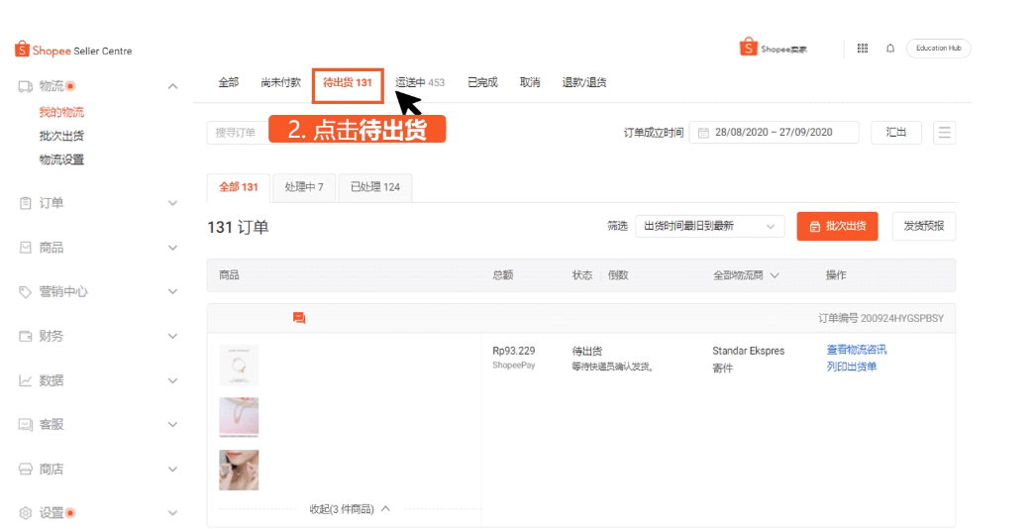Viewport: 1035px width, 529px height.
Task: Open the apps grid icon
Action: click(x=862, y=49)
